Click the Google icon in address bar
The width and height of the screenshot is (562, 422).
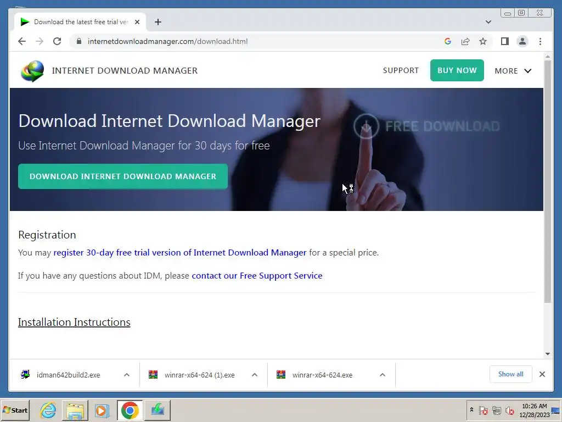coord(448,41)
